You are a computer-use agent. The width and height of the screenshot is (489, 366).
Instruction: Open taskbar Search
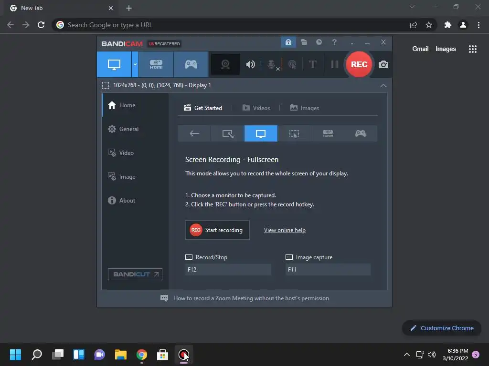pyautogui.click(x=37, y=355)
